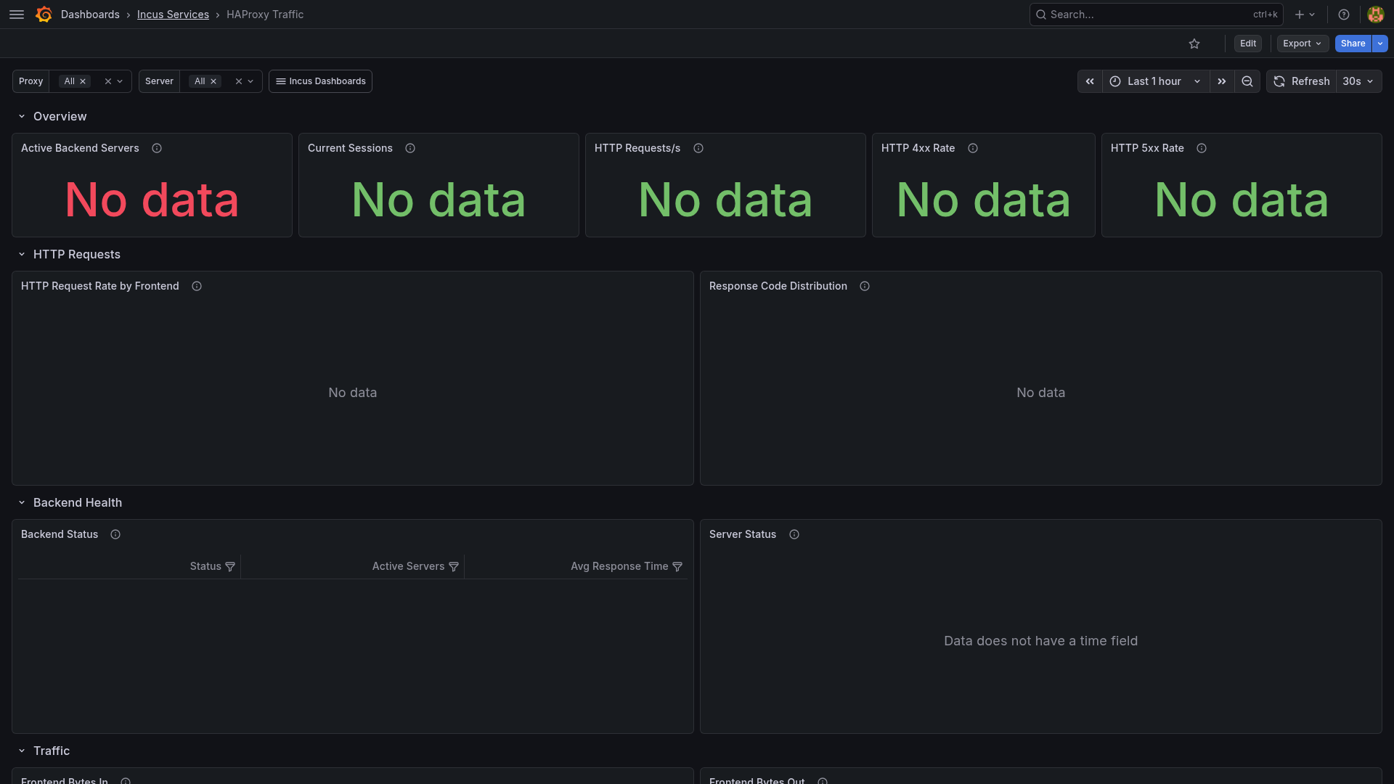Show info for Response Code Distribution panel

(865, 286)
